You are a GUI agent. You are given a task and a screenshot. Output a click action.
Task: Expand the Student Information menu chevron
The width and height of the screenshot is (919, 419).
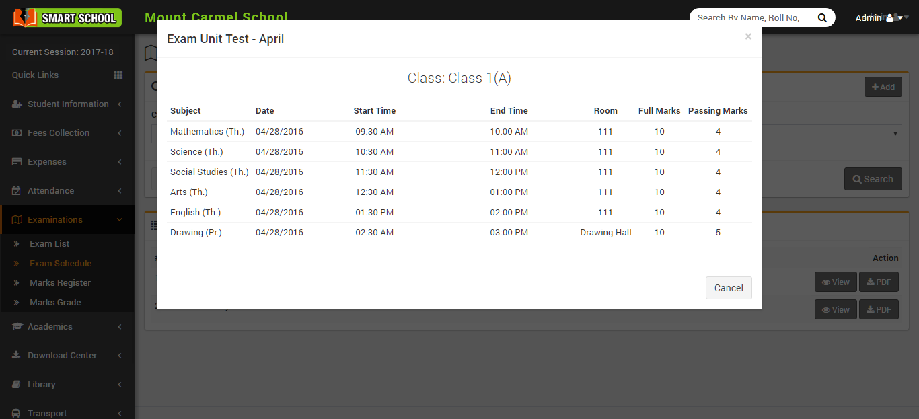[x=120, y=104]
